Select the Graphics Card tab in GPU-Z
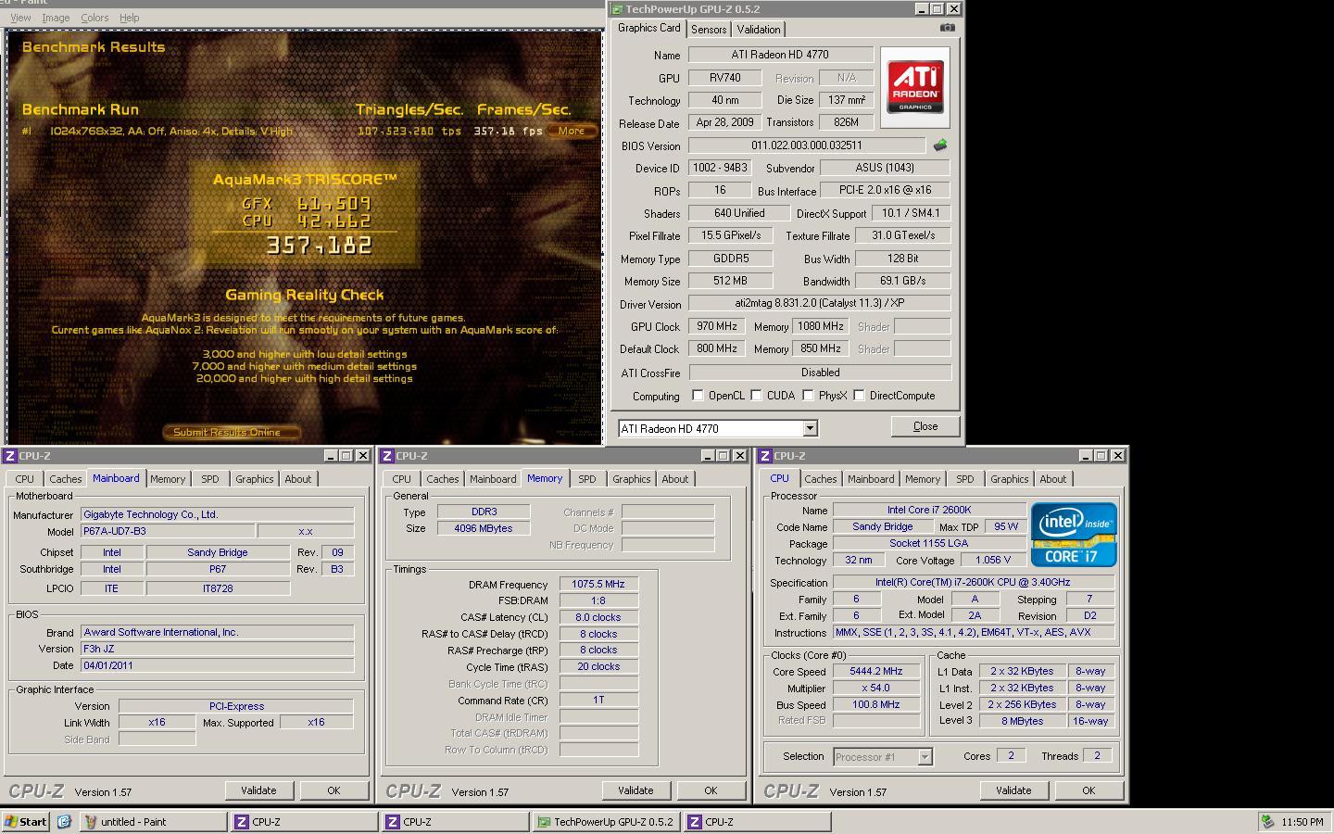This screenshot has width=1334, height=834. (649, 28)
